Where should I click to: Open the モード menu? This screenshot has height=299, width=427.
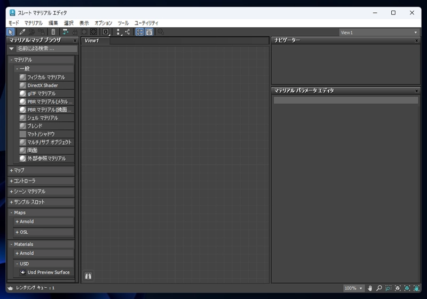(14, 23)
